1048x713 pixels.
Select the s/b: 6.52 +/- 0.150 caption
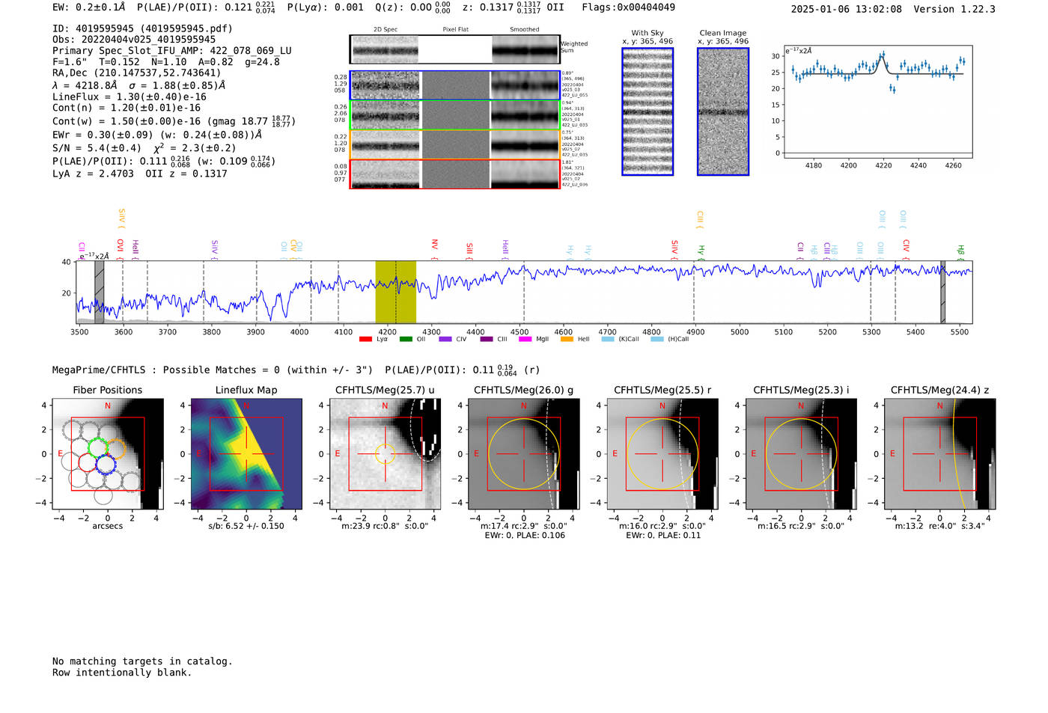click(x=246, y=526)
